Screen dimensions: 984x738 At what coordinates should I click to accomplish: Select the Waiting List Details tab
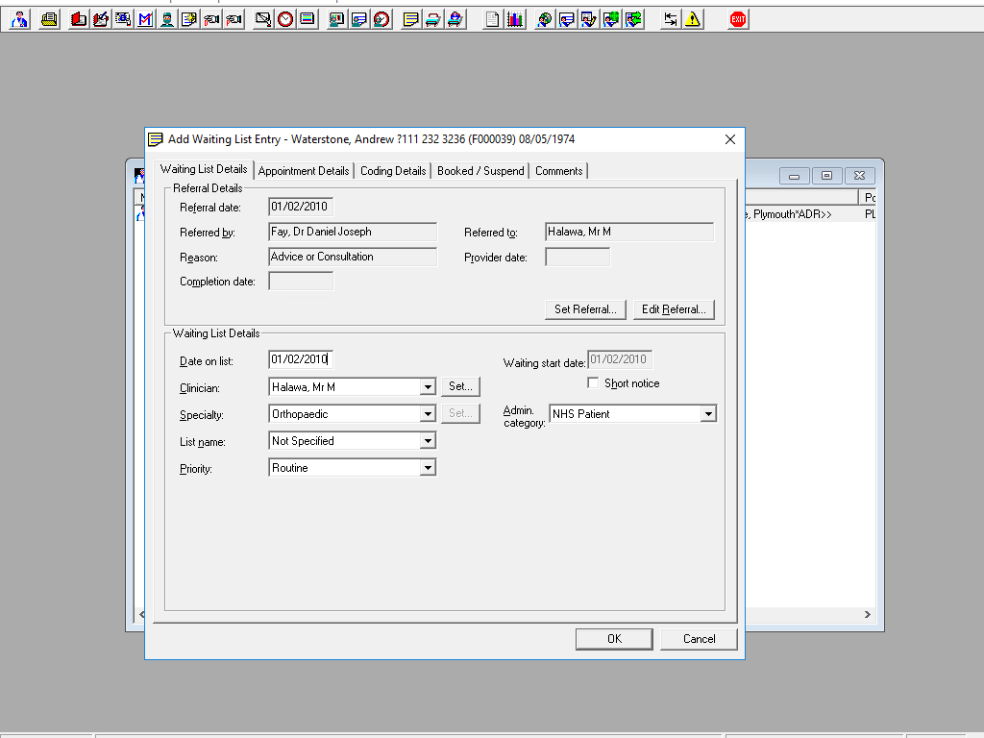(x=204, y=169)
